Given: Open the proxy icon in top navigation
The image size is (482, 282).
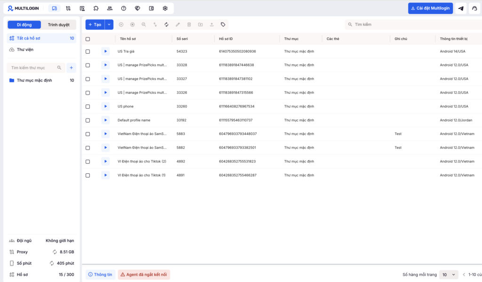Looking at the screenshot, I should (x=68, y=8).
